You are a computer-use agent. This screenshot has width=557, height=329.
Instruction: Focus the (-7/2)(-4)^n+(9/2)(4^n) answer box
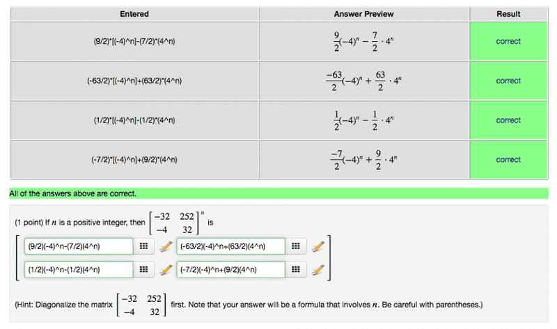pyautogui.click(x=231, y=270)
